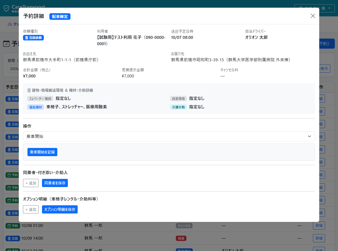Click the 福祉機材 tag label
The height and width of the screenshot is (251, 338).
tap(36, 107)
